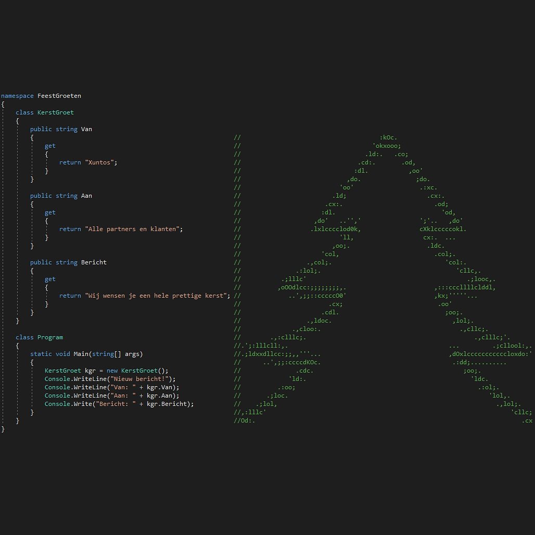Screen dimensions: 535x535
Task: Click the '.lxlccccclod0k,' comment text
Action: 336,230
